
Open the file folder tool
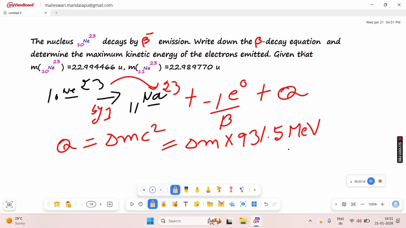(210, 204)
